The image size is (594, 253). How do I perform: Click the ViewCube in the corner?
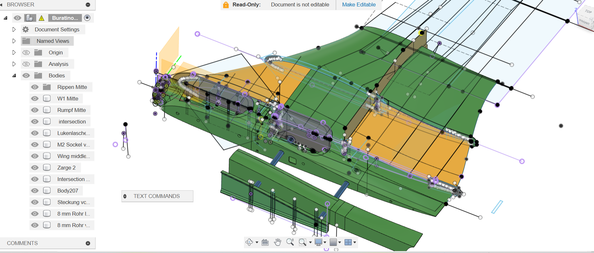coord(586,19)
